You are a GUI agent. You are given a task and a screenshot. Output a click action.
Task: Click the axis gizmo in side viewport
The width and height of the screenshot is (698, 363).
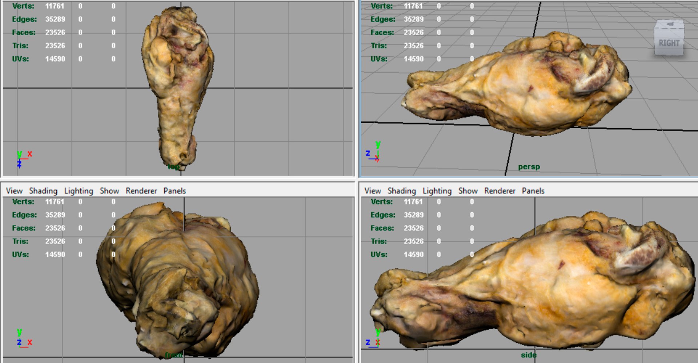click(x=373, y=338)
